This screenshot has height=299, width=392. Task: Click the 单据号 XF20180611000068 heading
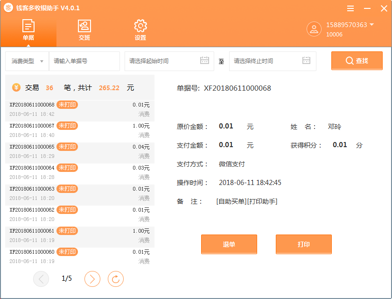224,88
